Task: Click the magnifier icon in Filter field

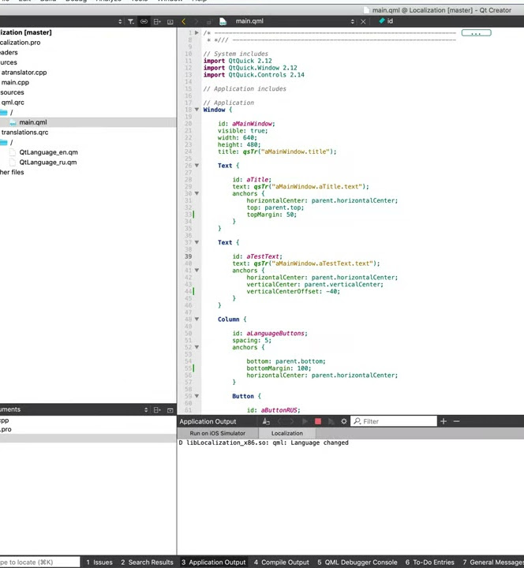Action: (x=357, y=421)
